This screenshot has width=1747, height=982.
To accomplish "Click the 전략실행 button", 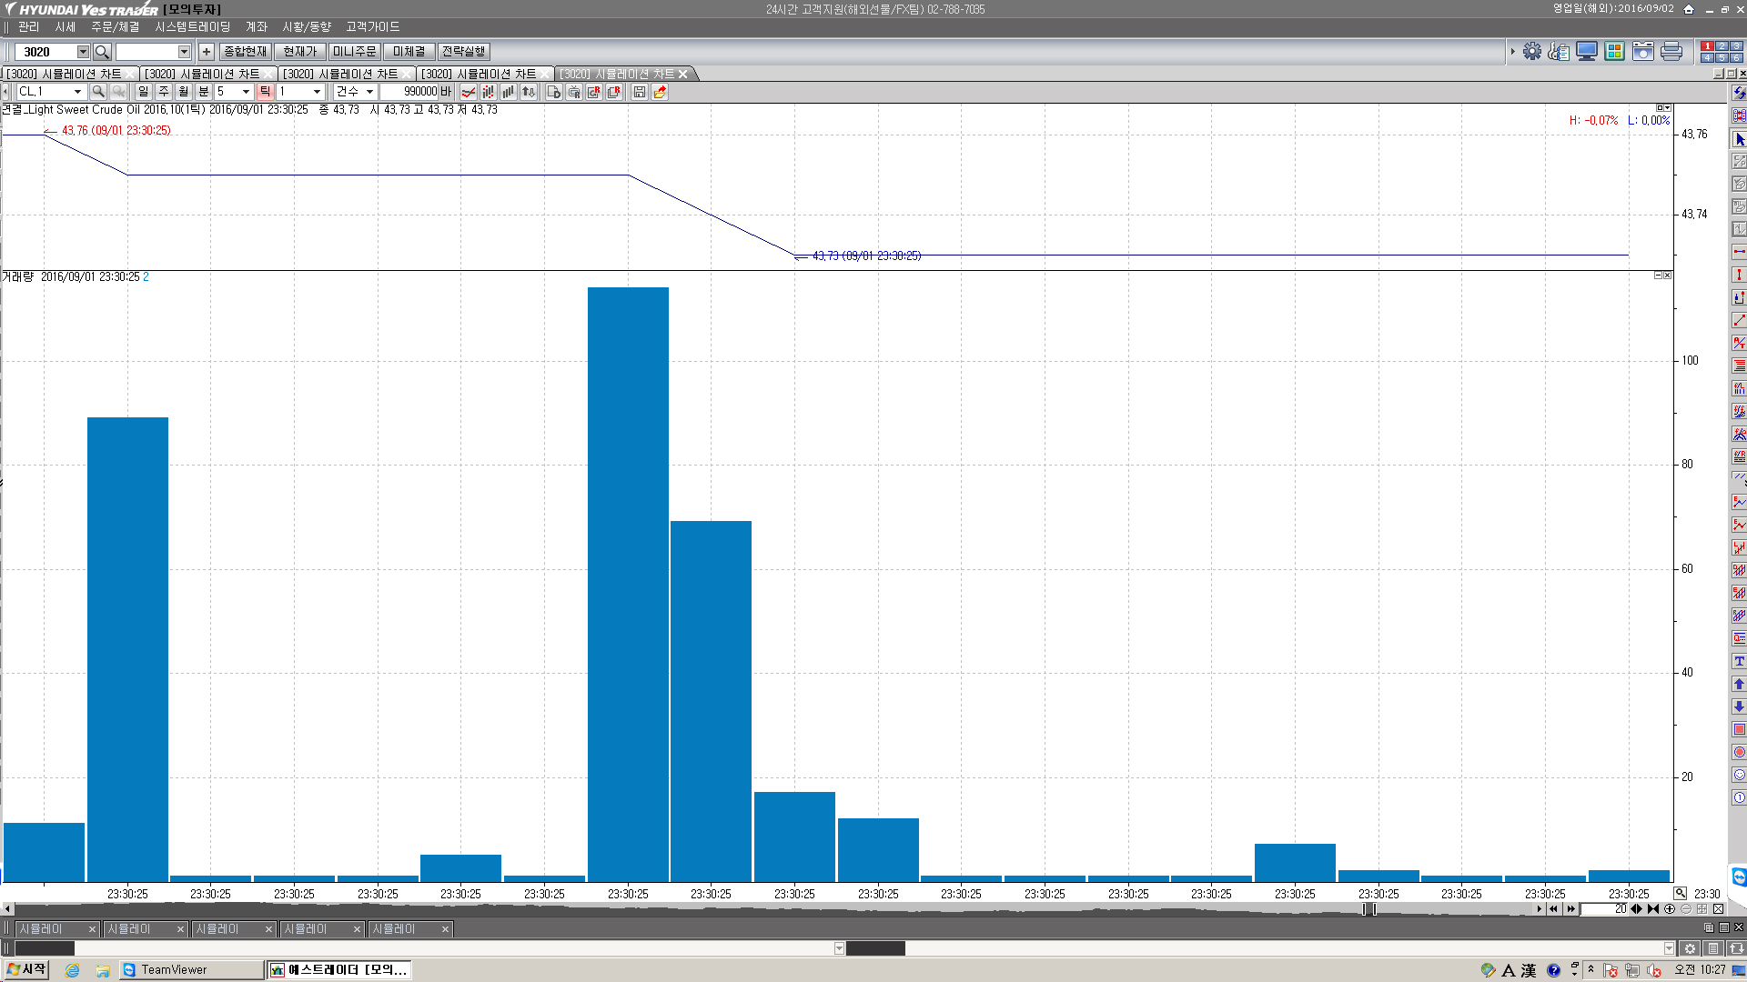I will click(463, 52).
